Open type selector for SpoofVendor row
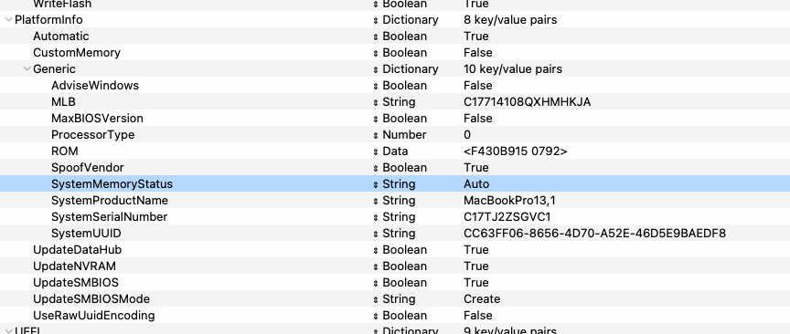The image size is (790, 334). (376, 168)
